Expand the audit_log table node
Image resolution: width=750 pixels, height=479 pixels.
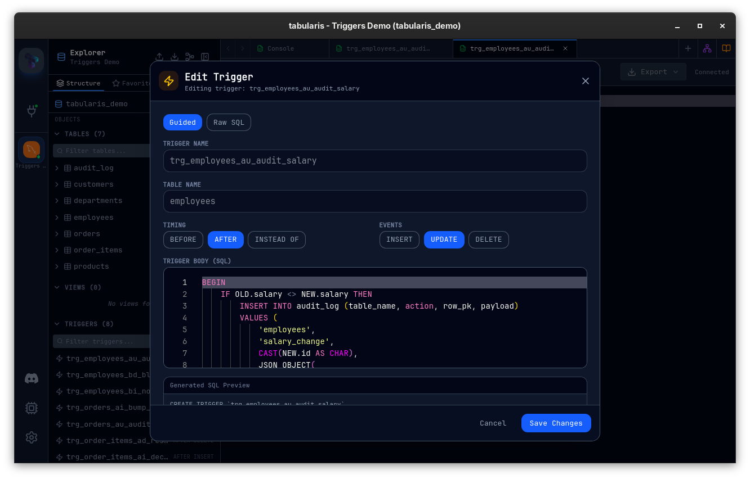point(57,168)
